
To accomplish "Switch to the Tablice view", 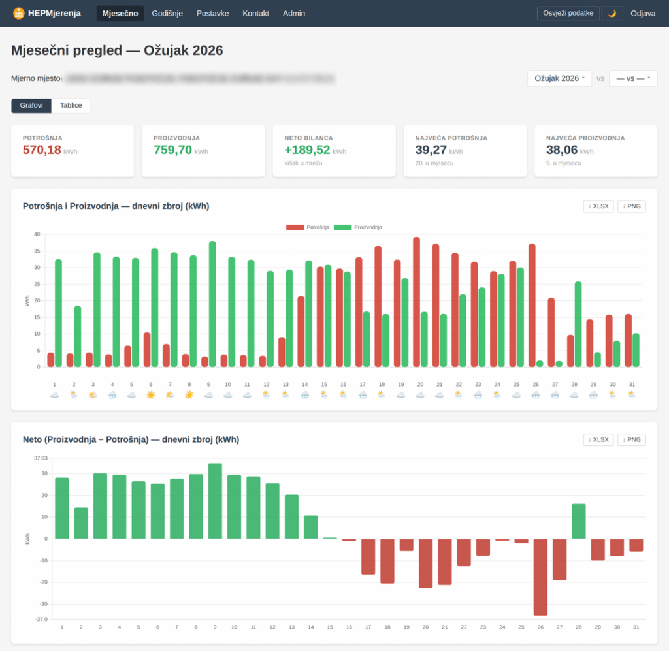I will pyautogui.click(x=71, y=105).
